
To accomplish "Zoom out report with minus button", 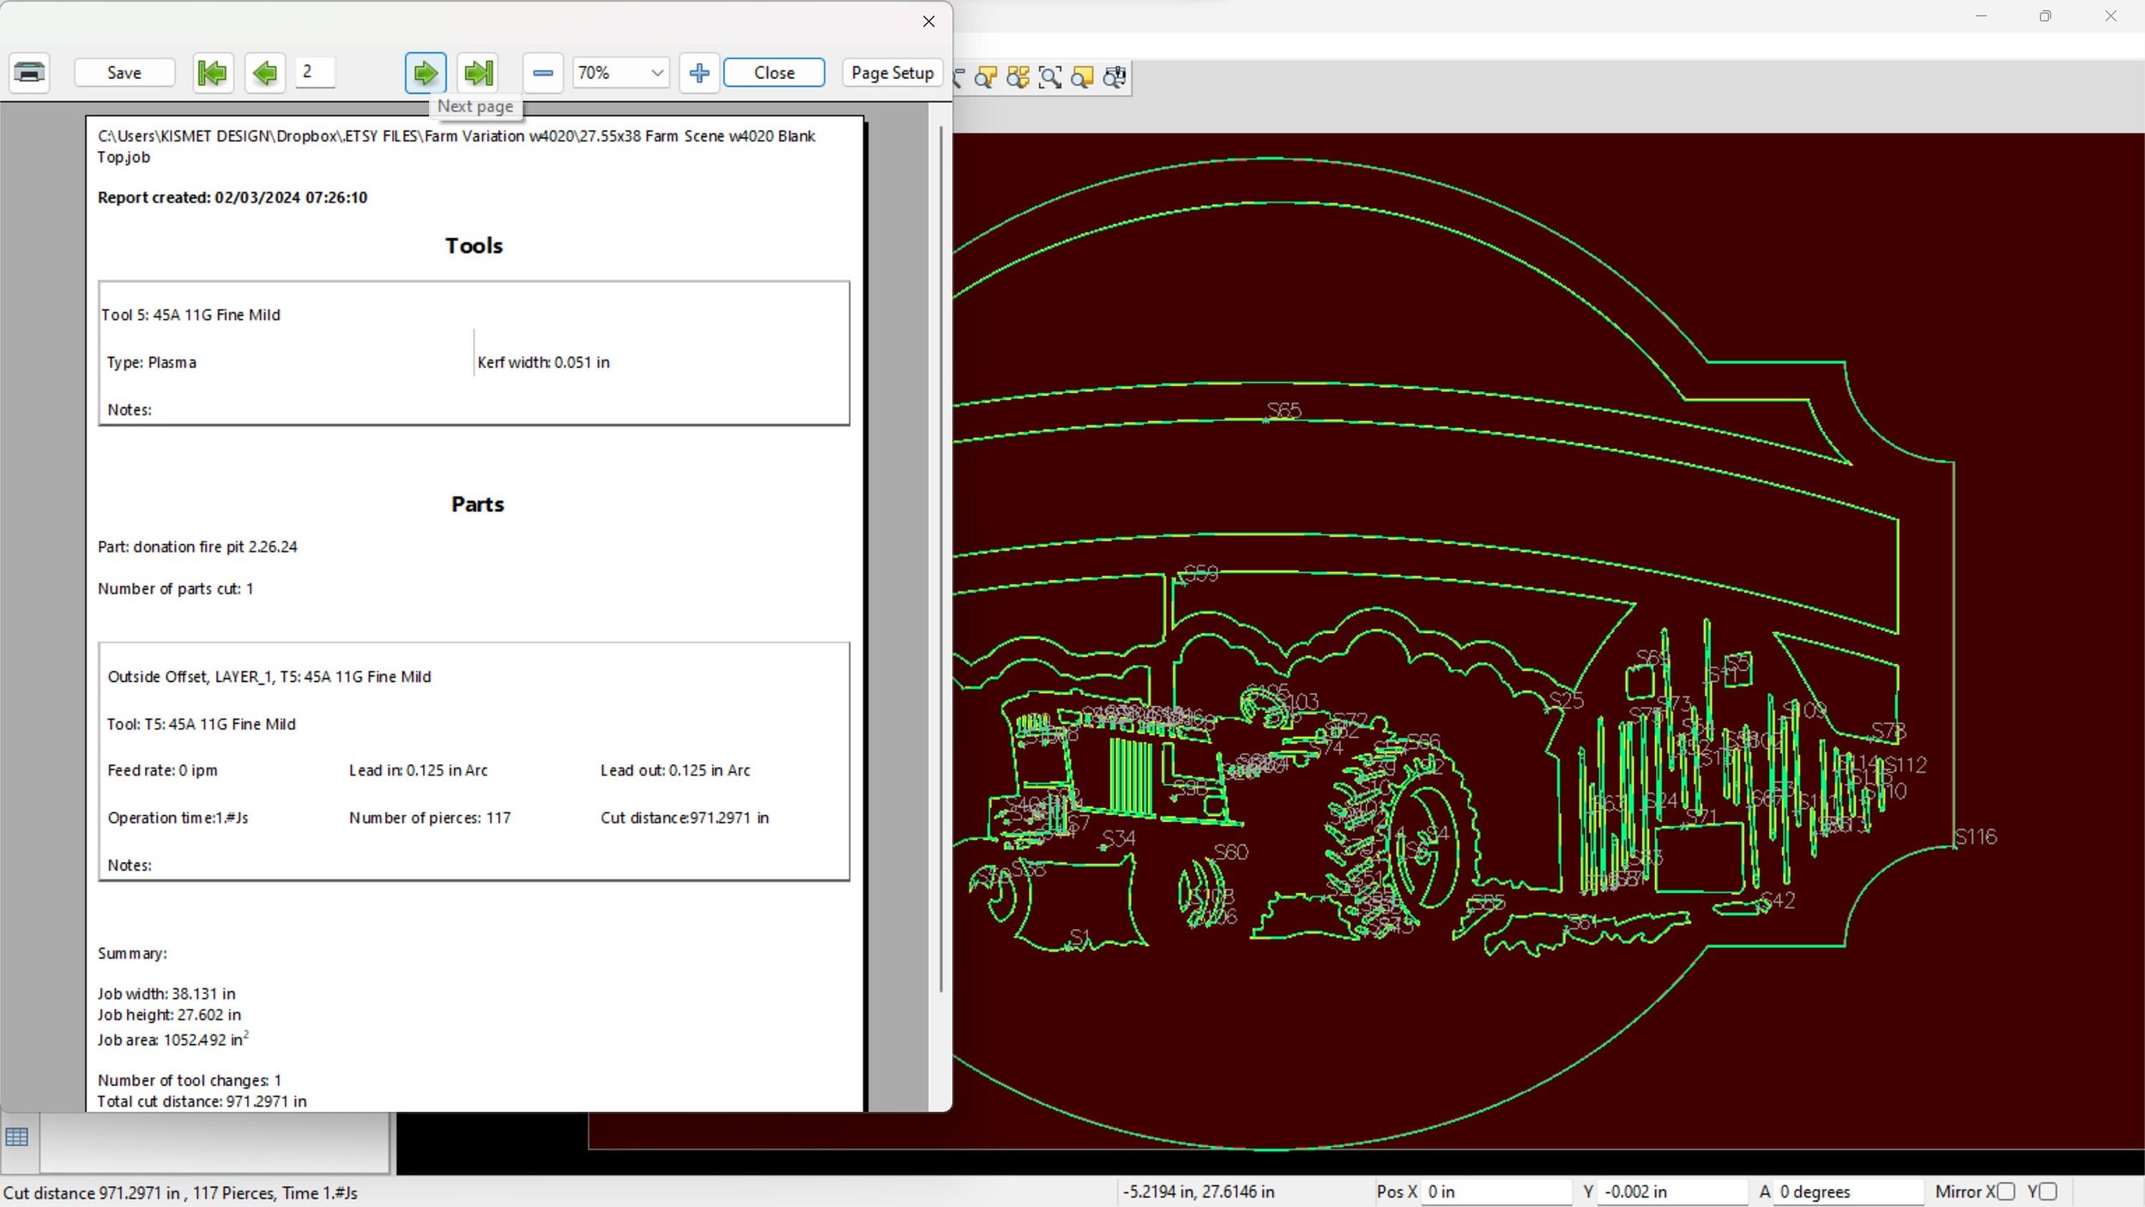I will (x=542, y=73).
